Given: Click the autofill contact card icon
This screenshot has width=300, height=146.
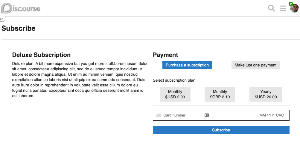Looking at the screenshot, I should coord(207,115).
